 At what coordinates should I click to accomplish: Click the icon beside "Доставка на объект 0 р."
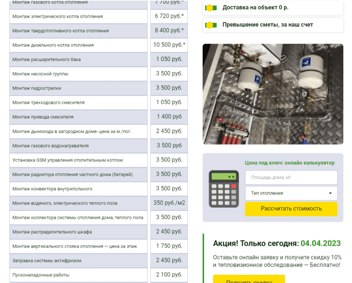210,8
